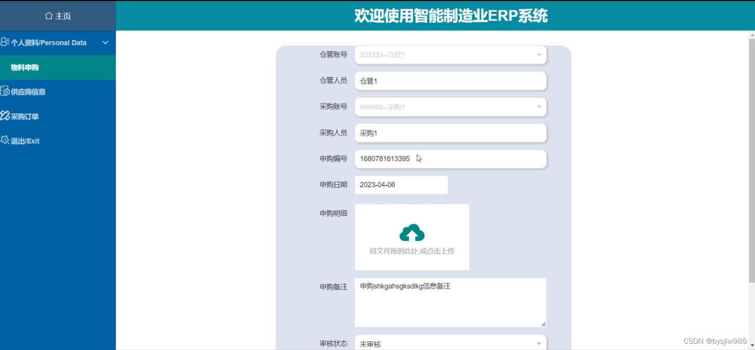The width and height of the screenshot is (755, 350).
Task: Open the 个人资料/Personal Data menu
Action: point(58,42)
